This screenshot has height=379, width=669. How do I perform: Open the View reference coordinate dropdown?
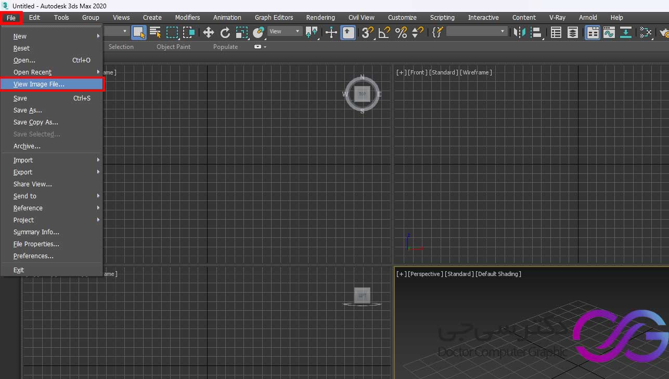(285, 32)
